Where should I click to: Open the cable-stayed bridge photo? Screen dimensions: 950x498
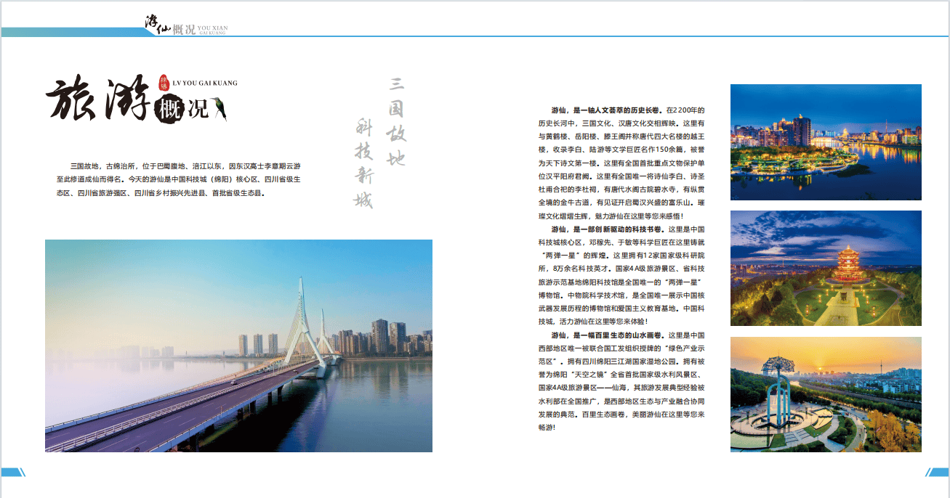pyautogui.click(x=238, y=346)
